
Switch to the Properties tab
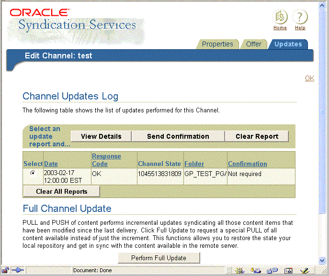[217, 44]
